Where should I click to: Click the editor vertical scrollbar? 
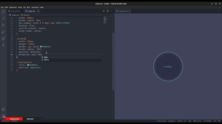click(113, 61)
